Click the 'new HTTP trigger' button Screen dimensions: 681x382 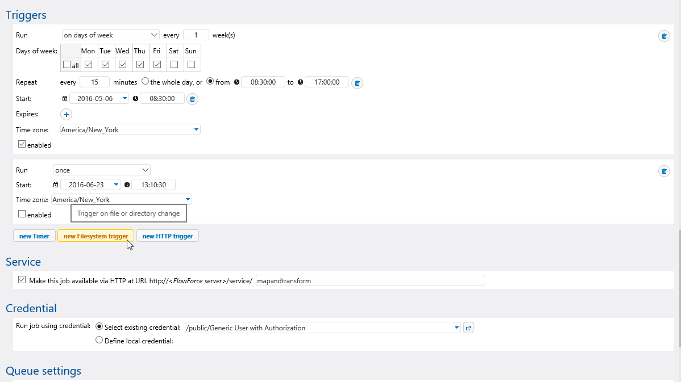tap(168, 236)
